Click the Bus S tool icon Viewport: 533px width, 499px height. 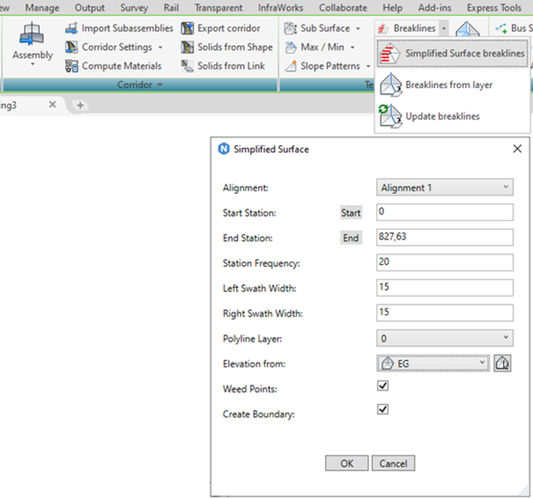[x=502, y=28]
